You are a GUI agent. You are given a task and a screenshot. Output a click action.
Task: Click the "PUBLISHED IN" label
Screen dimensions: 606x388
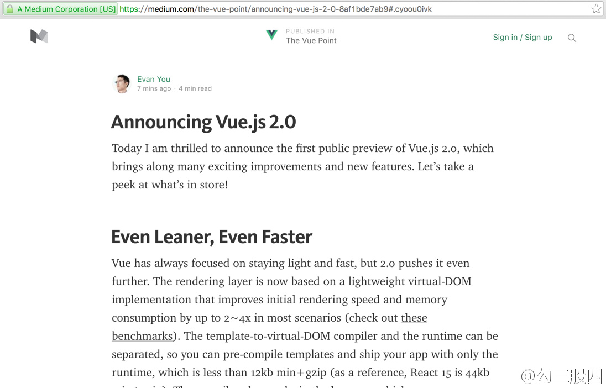310,32
